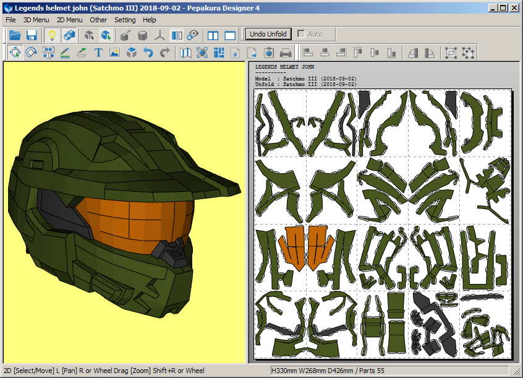Click the rotate clockwise icon
523x378 pixels.
pos(430,53)
